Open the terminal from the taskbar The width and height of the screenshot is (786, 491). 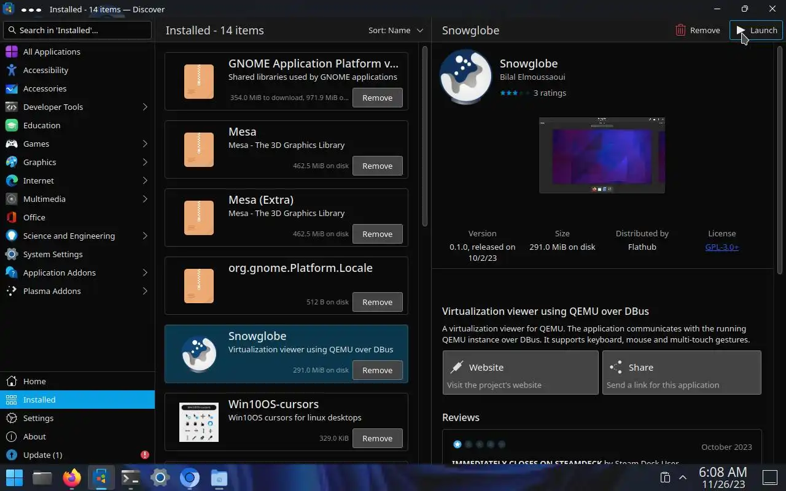point(131,477)
